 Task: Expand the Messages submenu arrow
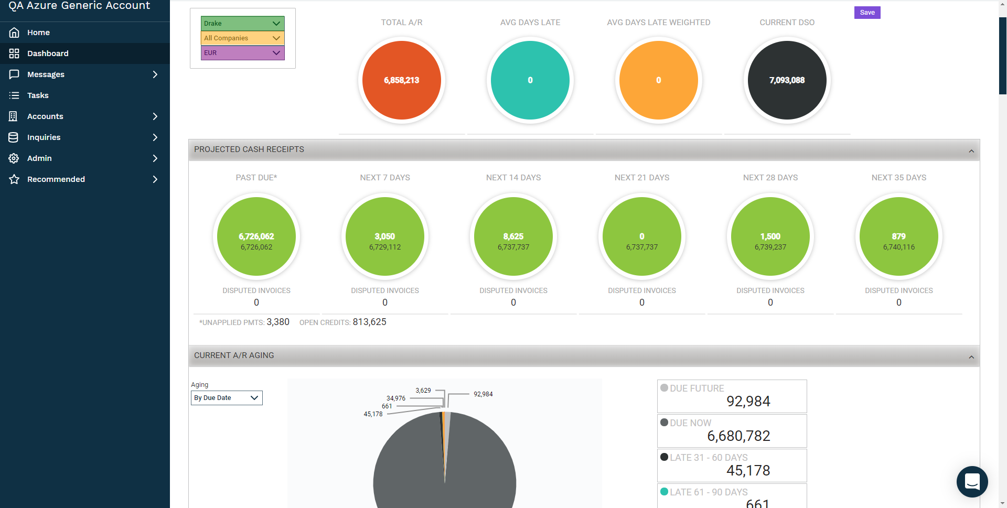155,74
